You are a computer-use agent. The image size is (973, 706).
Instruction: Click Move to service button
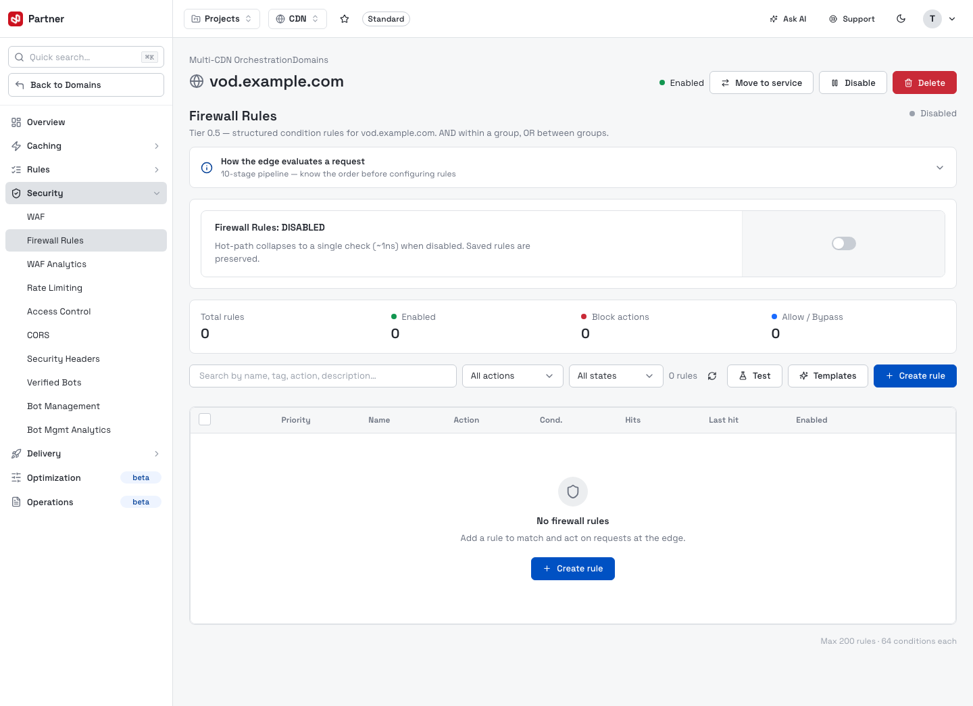click(762, 83)
